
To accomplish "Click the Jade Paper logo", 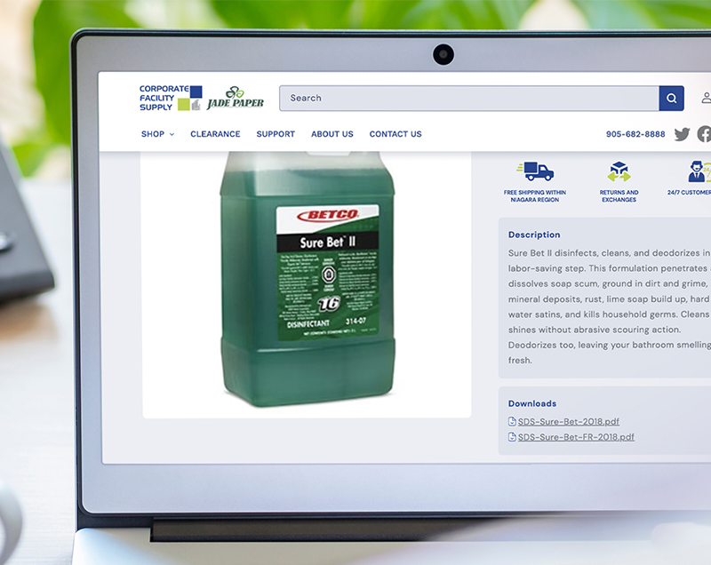I will (x=236, y=99).
